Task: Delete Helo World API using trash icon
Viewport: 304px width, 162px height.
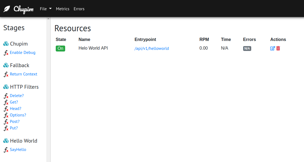Action: pos(278,48)
